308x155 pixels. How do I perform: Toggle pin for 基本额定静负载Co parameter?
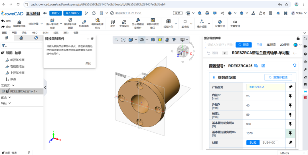290,133
